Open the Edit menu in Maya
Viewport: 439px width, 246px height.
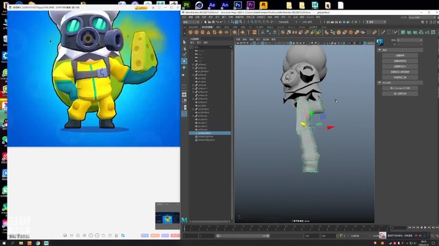click(x=191, y=17)
